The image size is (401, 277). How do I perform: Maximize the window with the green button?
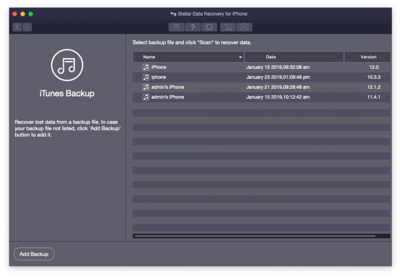coord(31,14)
